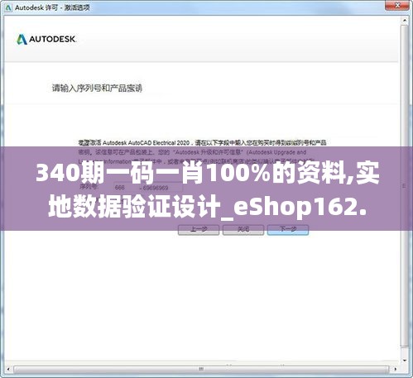Click the title bar Autodesk app icon

click(x=8, y=7)
